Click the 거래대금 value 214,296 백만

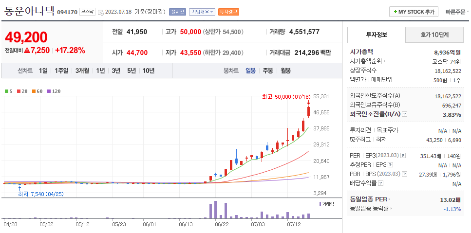(313, 53)
